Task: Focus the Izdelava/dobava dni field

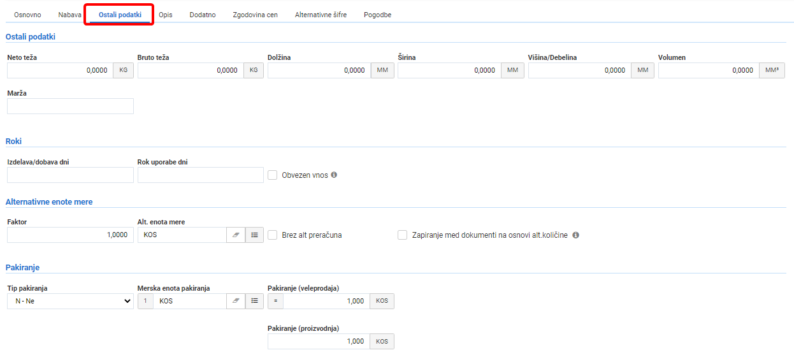Action: pos(70,175)
